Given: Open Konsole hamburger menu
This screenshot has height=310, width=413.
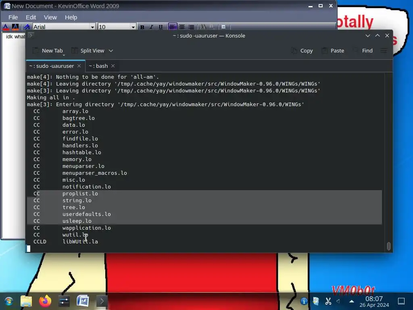Looking at the screenshot, I should (384, 50).
